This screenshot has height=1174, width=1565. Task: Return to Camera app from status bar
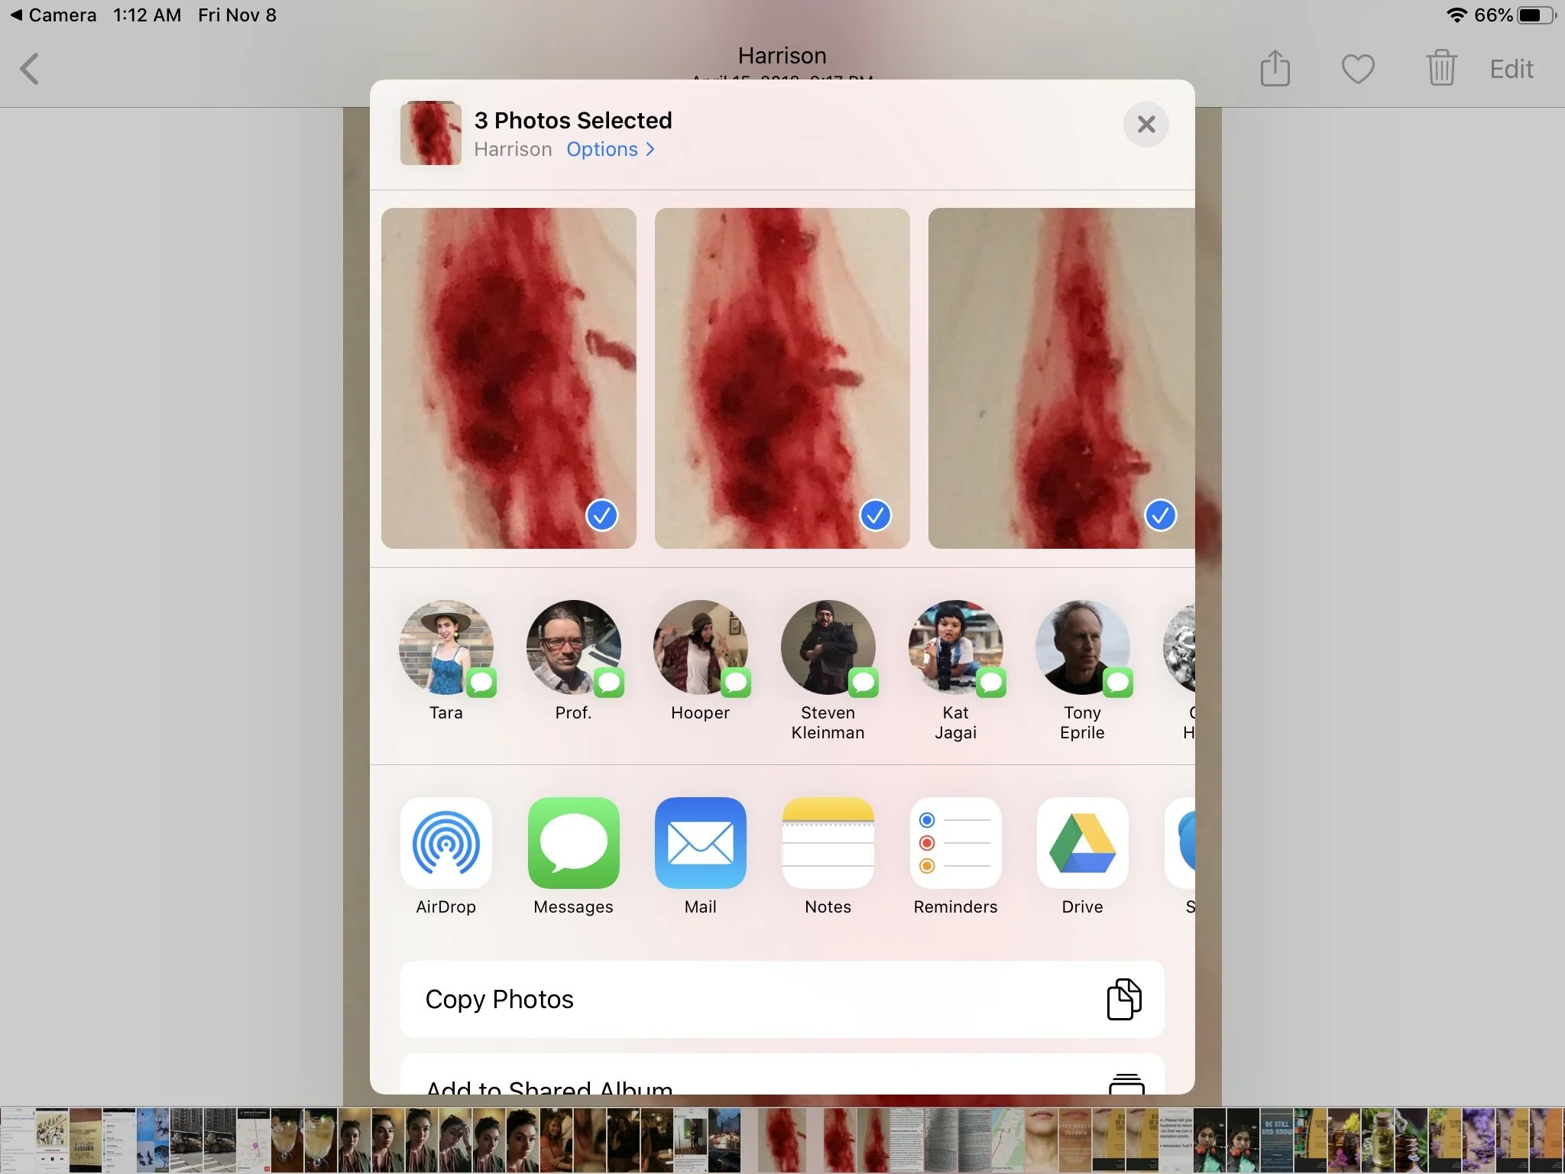53,15
